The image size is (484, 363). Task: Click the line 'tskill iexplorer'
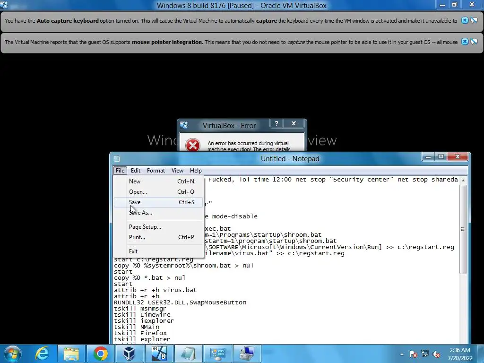pyautogui.click(x=144, y=321)
